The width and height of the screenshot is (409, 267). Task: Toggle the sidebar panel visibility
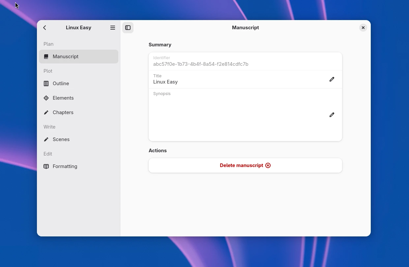coord(128,28)
